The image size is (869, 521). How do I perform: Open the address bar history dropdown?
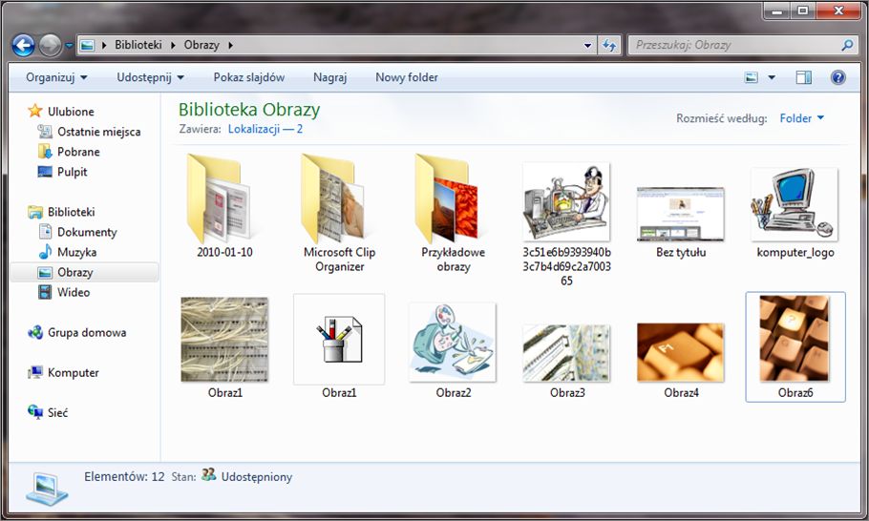[x=587, y=46]
